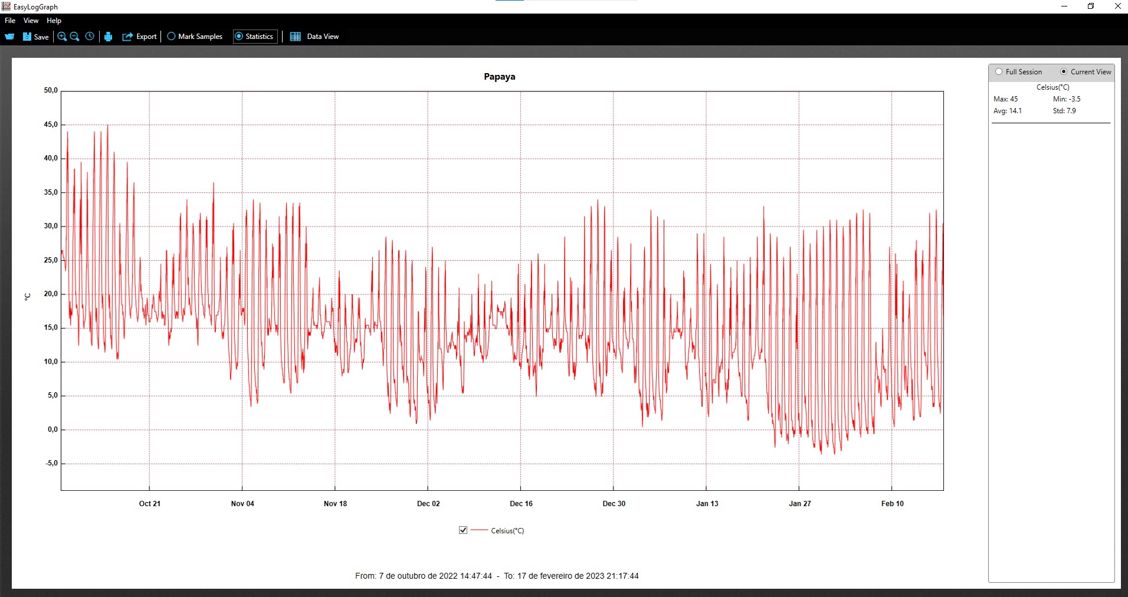Open Data View table icon

pyautogui.click(x=296, y=37)
